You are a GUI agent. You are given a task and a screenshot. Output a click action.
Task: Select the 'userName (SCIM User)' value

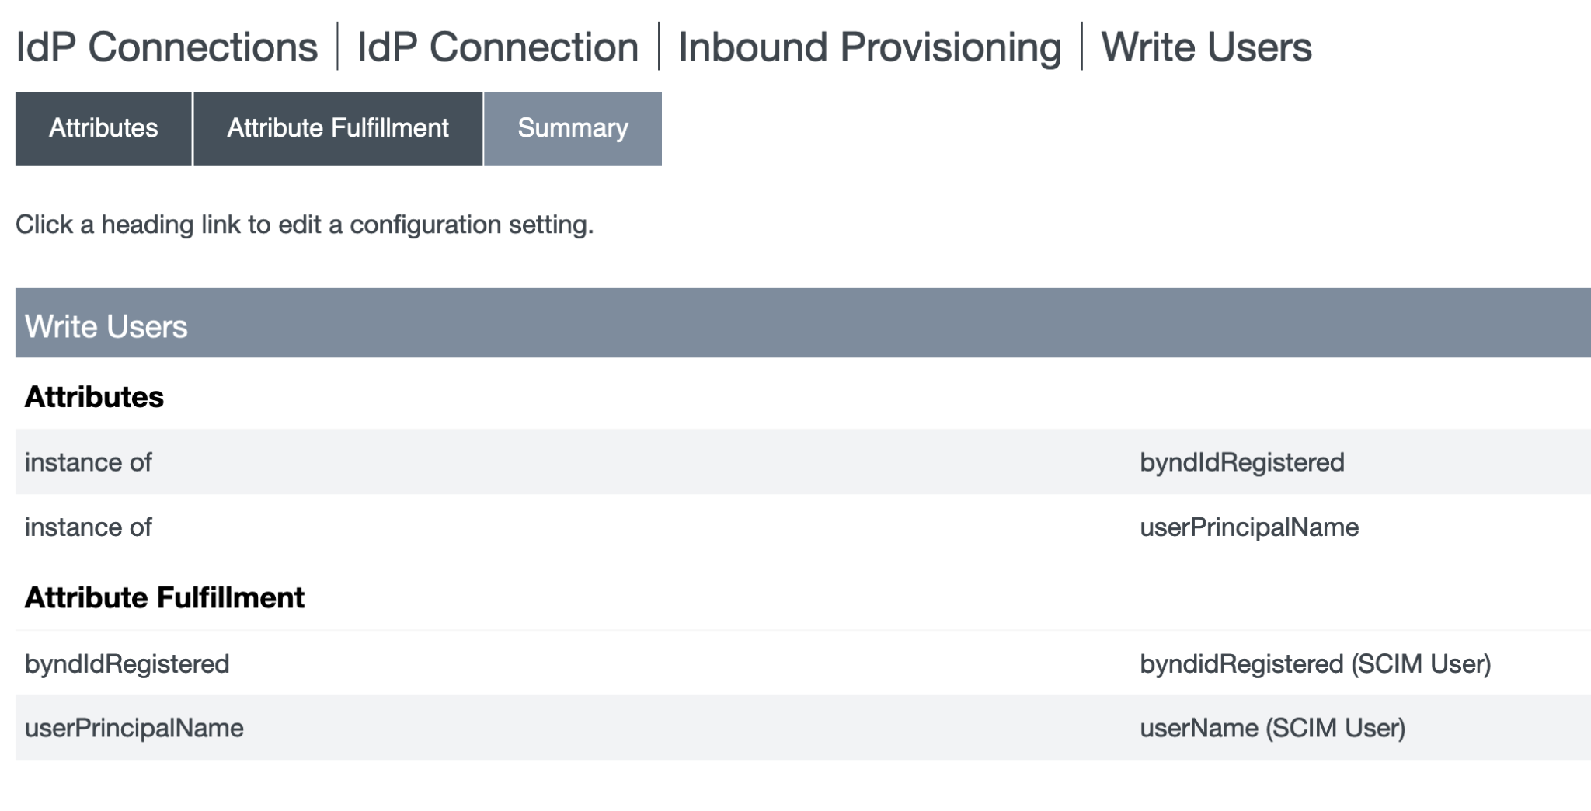point(1272,728)
